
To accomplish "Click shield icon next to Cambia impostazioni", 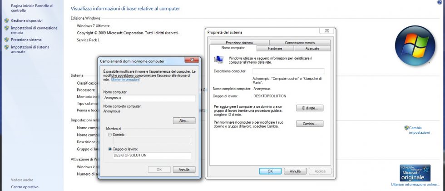I will tap(406, 128).
